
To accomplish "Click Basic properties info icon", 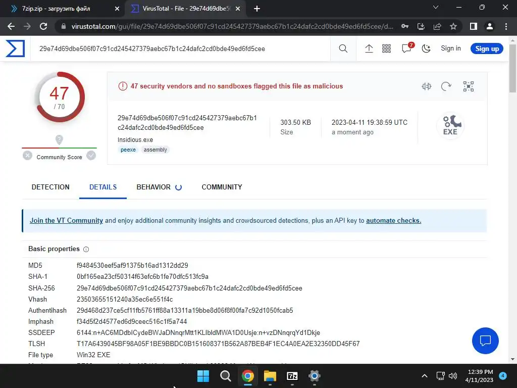I will point(86,250).
